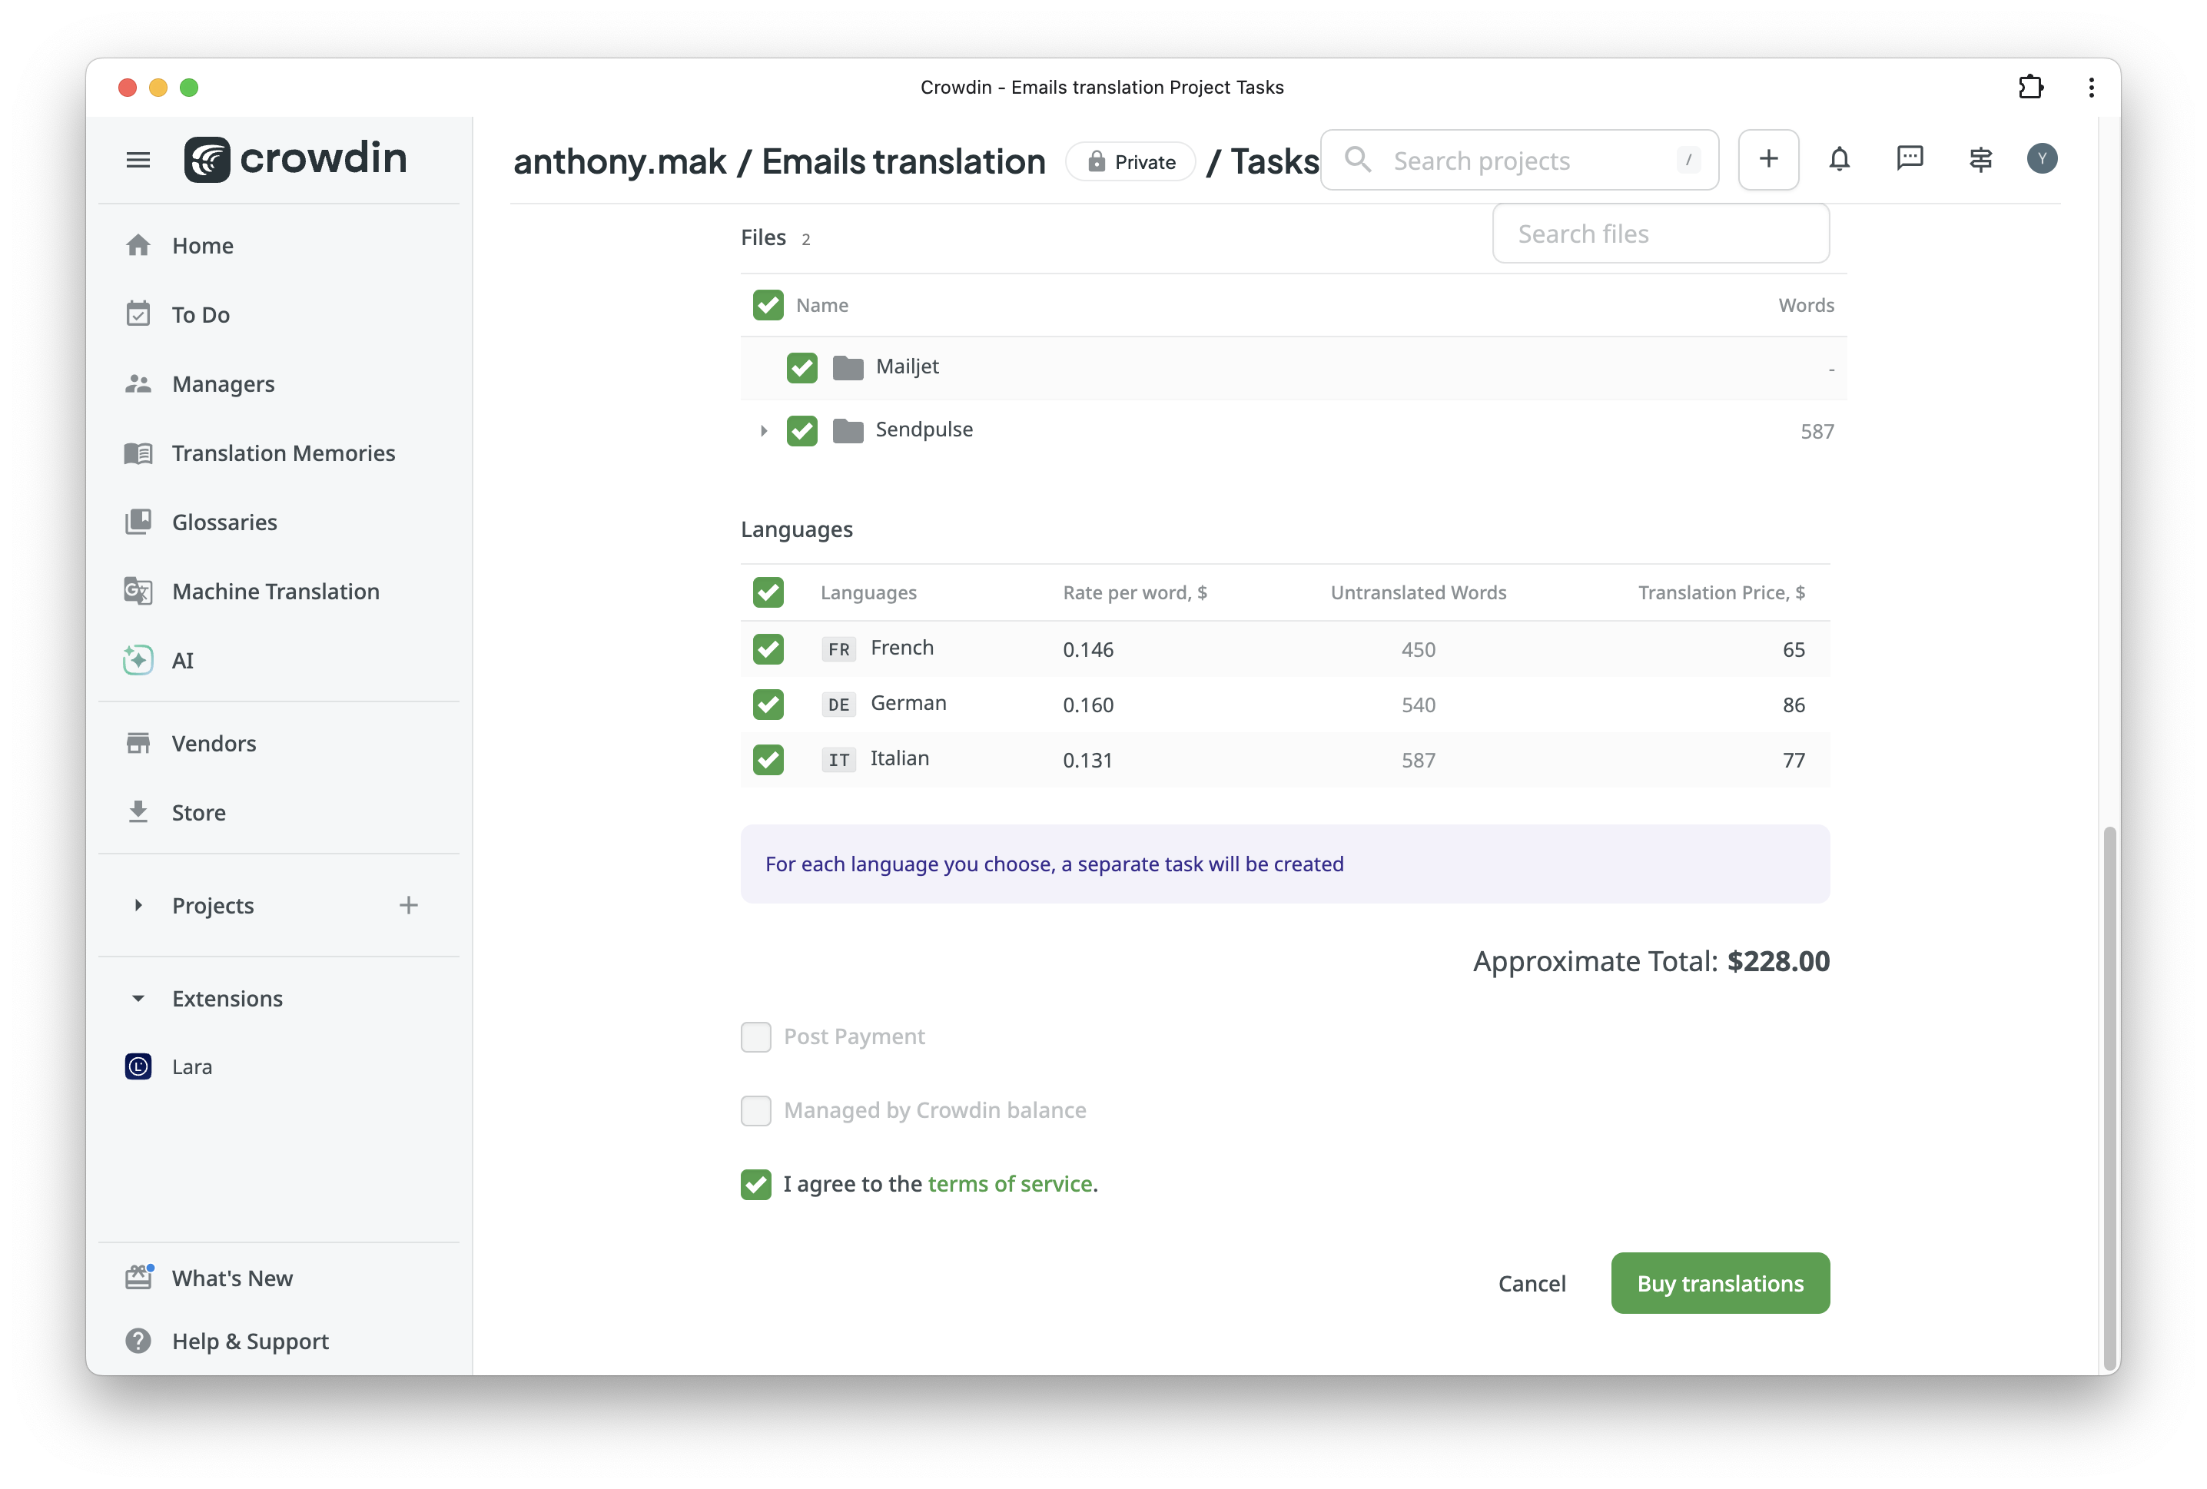Click the create new plus button
This screenshot has width=2207, height=1489.
pyautogui.click(x=1767, y=158)
